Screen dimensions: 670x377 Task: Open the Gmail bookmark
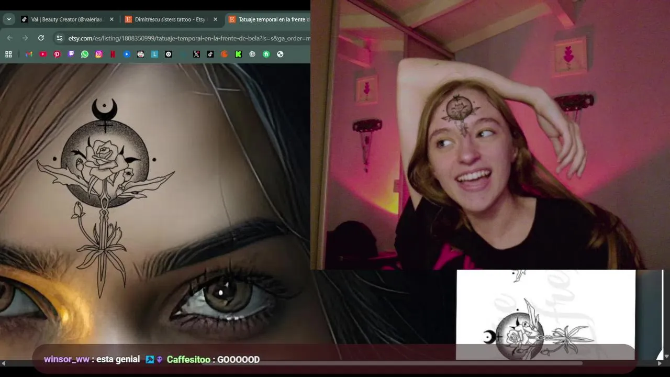[x=29, y=54]
